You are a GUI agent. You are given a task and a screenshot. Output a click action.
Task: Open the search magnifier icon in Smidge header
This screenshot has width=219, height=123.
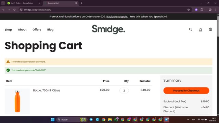191,30
